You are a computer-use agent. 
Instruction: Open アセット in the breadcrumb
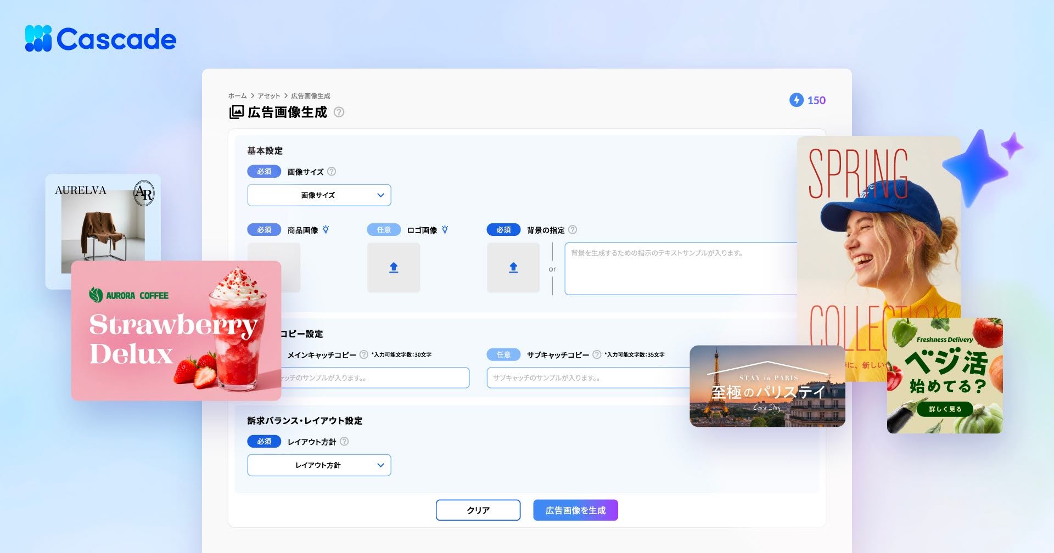pyautogui.click(x=269, y=95)
